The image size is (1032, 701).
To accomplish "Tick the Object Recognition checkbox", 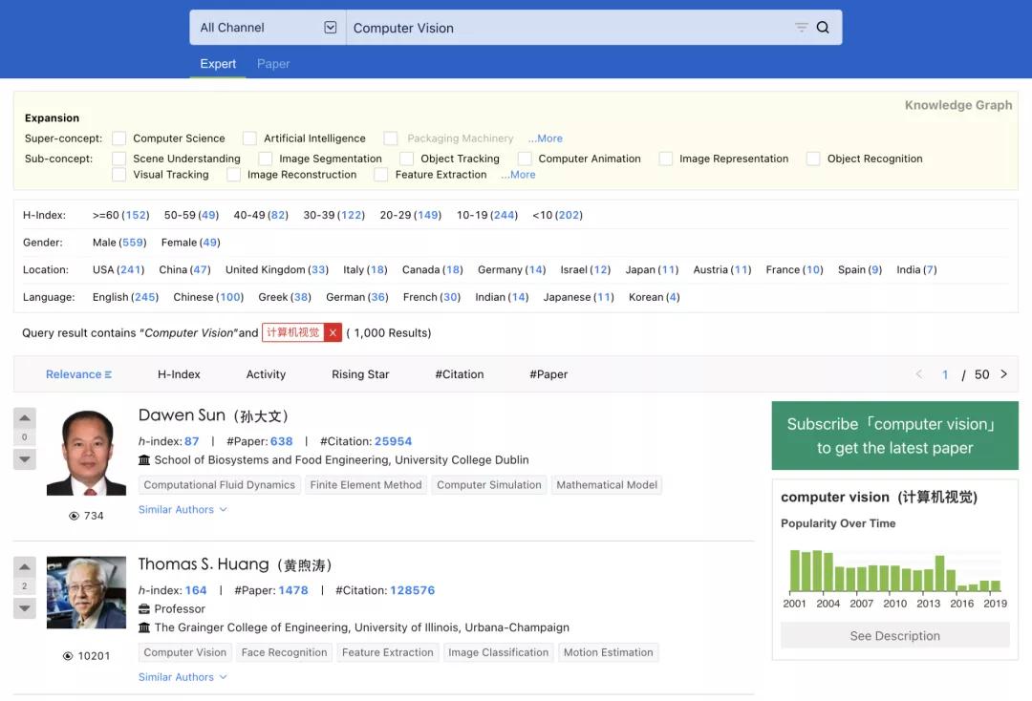I will pos(813,159).
